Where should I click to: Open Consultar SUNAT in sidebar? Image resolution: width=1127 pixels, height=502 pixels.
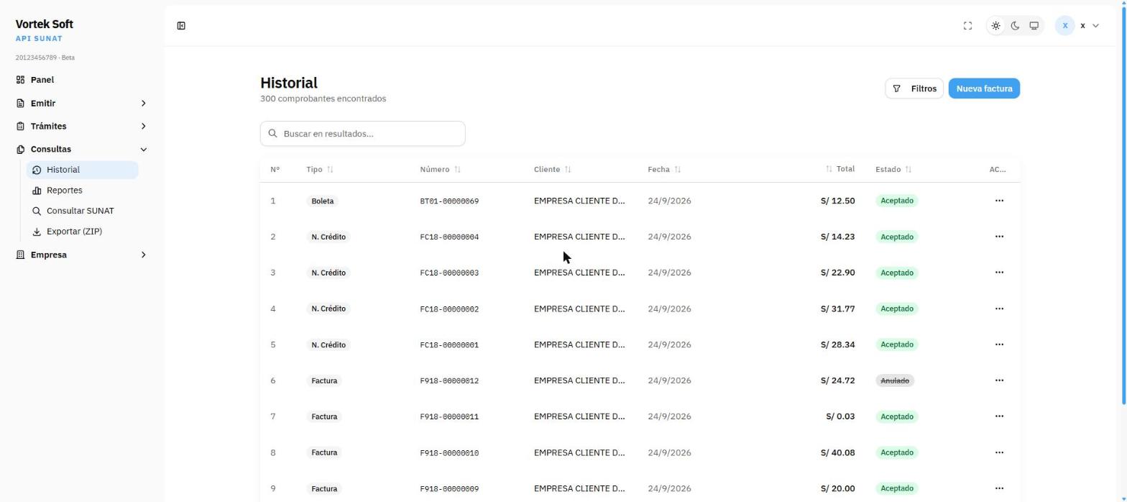point(82,211)
